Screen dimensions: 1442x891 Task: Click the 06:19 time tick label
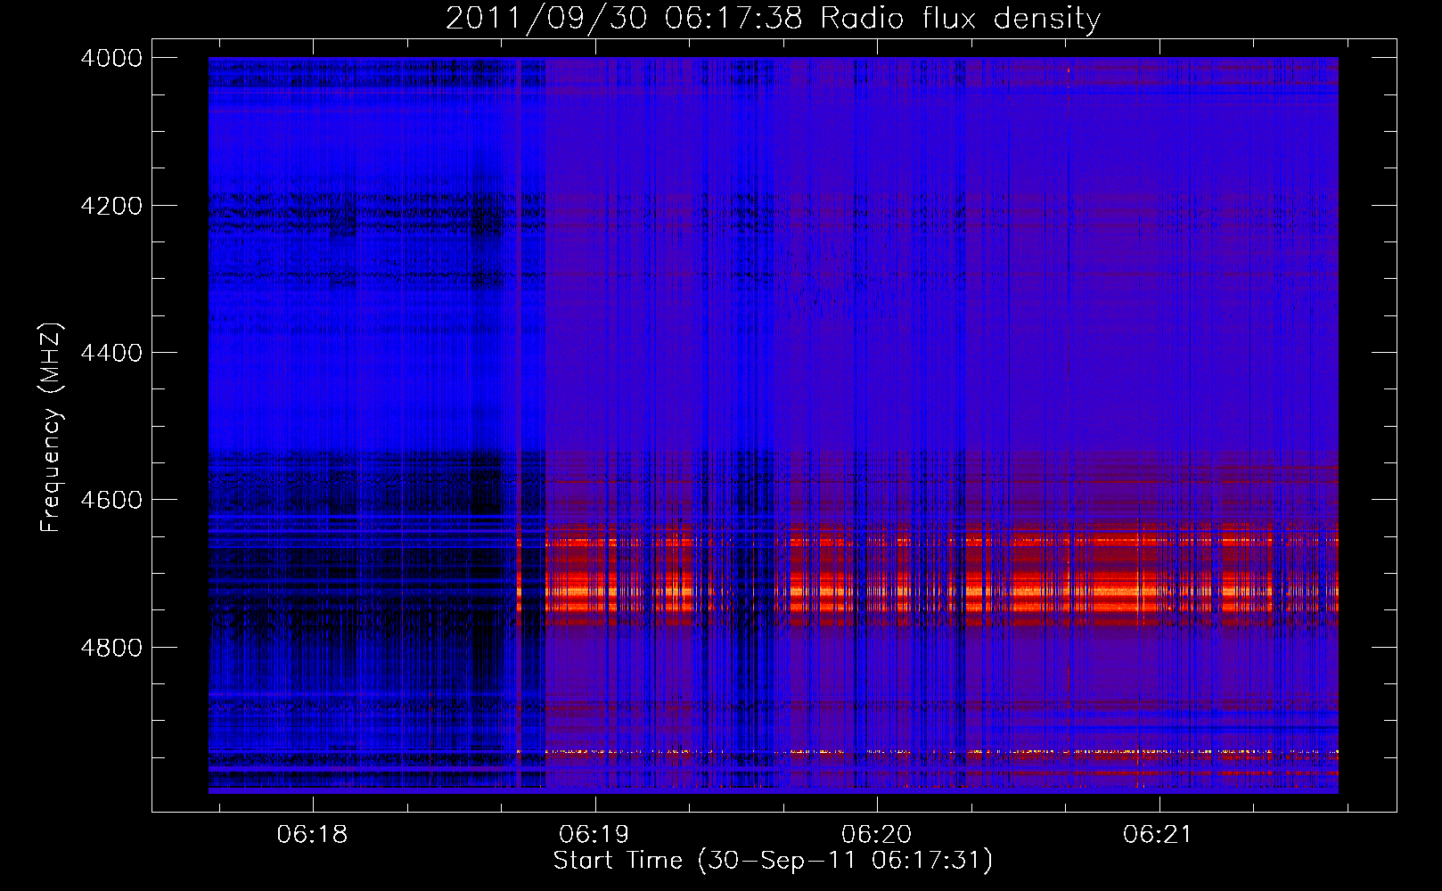(594, 835)
